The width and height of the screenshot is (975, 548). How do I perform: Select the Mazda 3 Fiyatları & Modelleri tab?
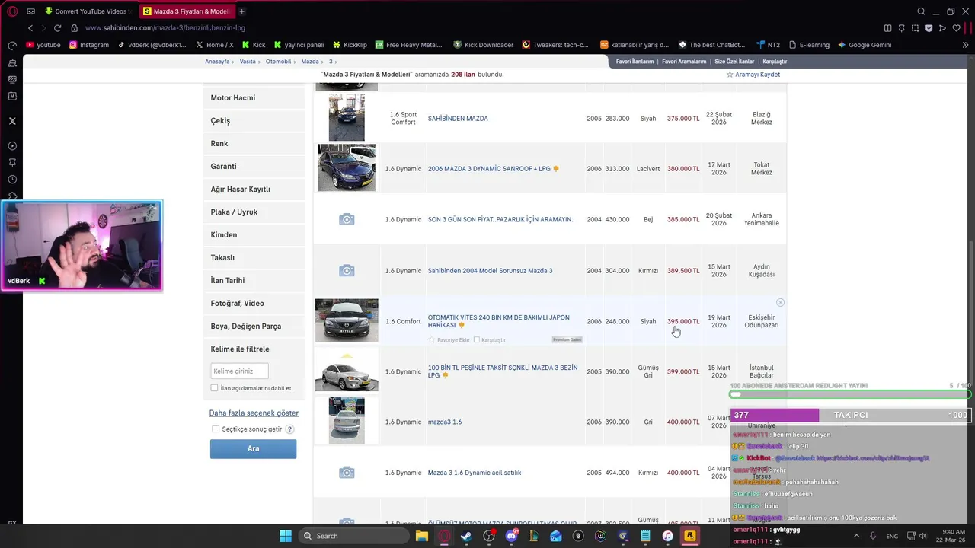pos(187,11)
